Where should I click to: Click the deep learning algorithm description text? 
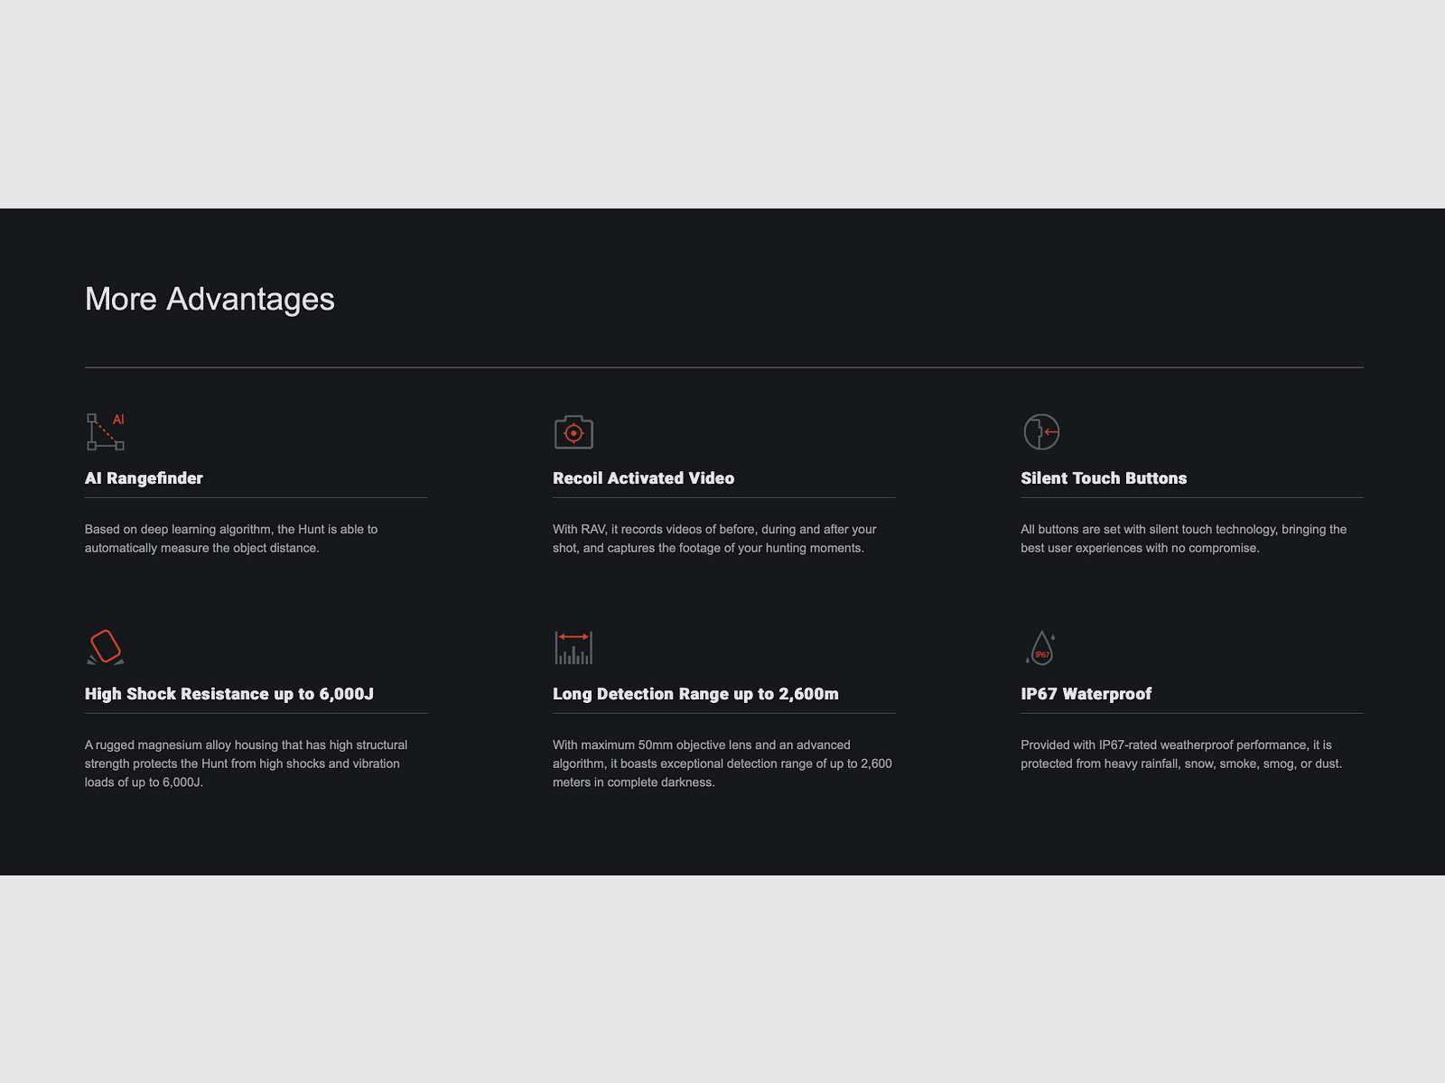click(x=231, y=539)
